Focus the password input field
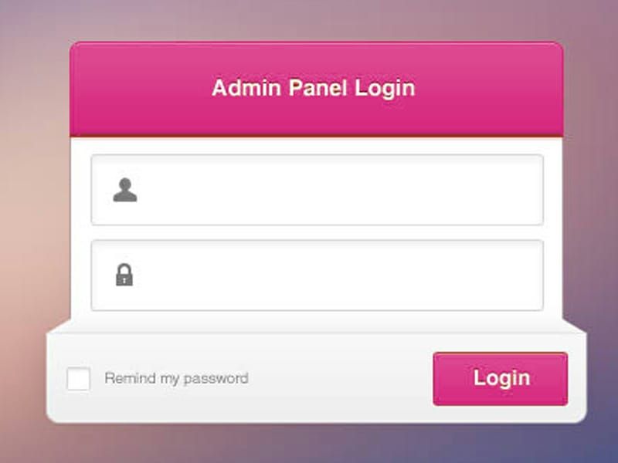Image resolution: width=618 pixels, height=463 pixels. (x=317, y=275)
